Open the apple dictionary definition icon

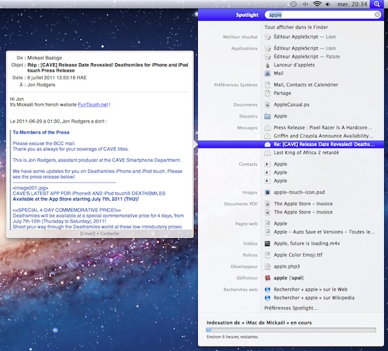[x=268, y=278]
